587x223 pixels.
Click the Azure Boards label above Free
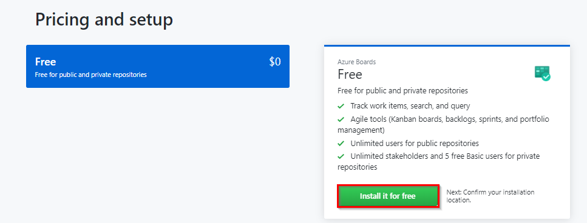point(356,62)
